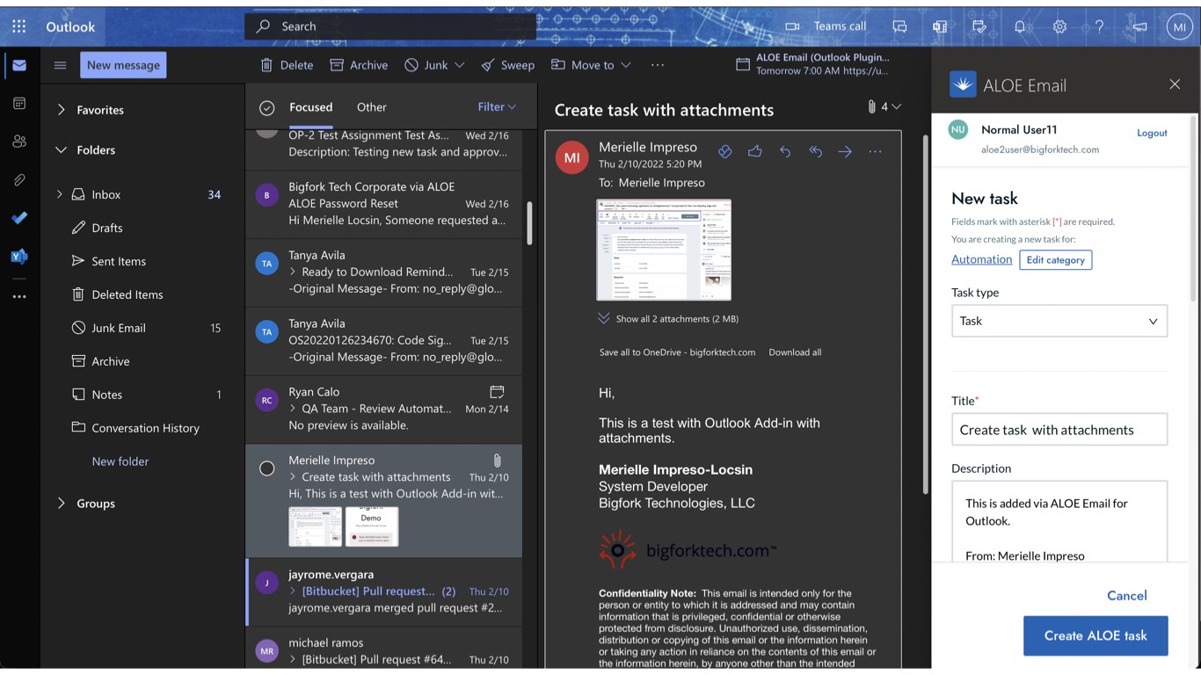Click the Title input field
The height and width of the screenshot is (675, 1201).
[x=1059, y=430]
